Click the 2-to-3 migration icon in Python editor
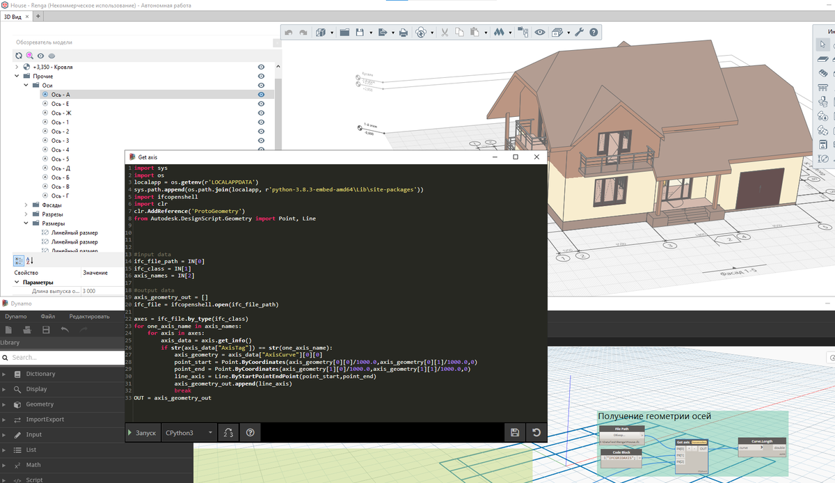835x483 pixels. tap(228, 432)
